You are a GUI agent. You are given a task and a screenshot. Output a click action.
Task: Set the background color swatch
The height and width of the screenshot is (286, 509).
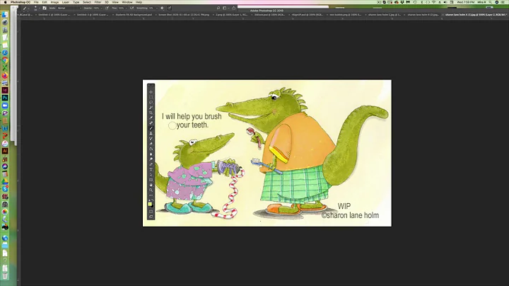[152, 206]
